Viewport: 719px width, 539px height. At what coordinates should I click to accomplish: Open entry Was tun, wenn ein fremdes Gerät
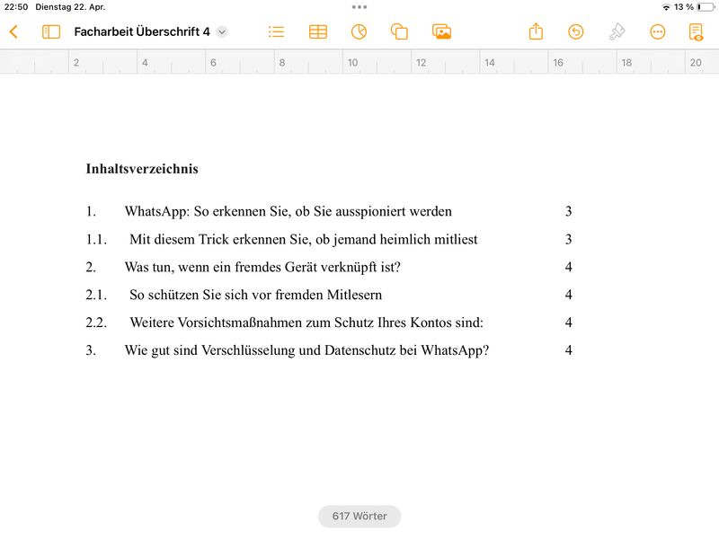click(x=262, y=267)
